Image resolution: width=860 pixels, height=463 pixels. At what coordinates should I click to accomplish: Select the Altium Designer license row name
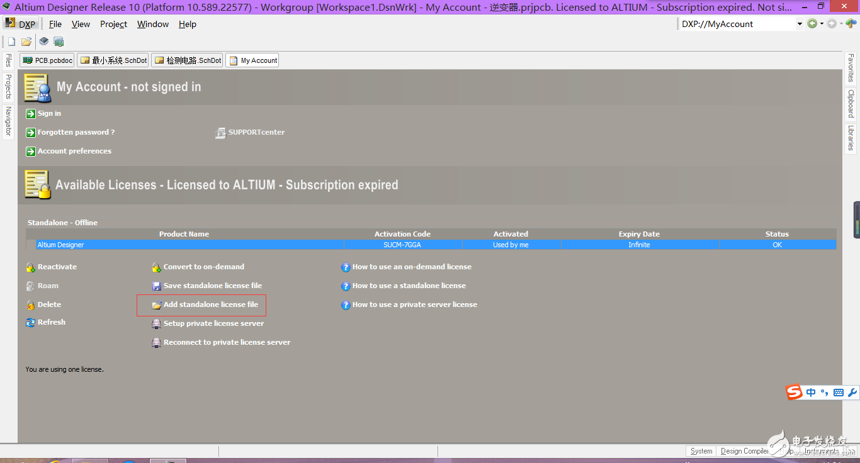pos(60,245)
